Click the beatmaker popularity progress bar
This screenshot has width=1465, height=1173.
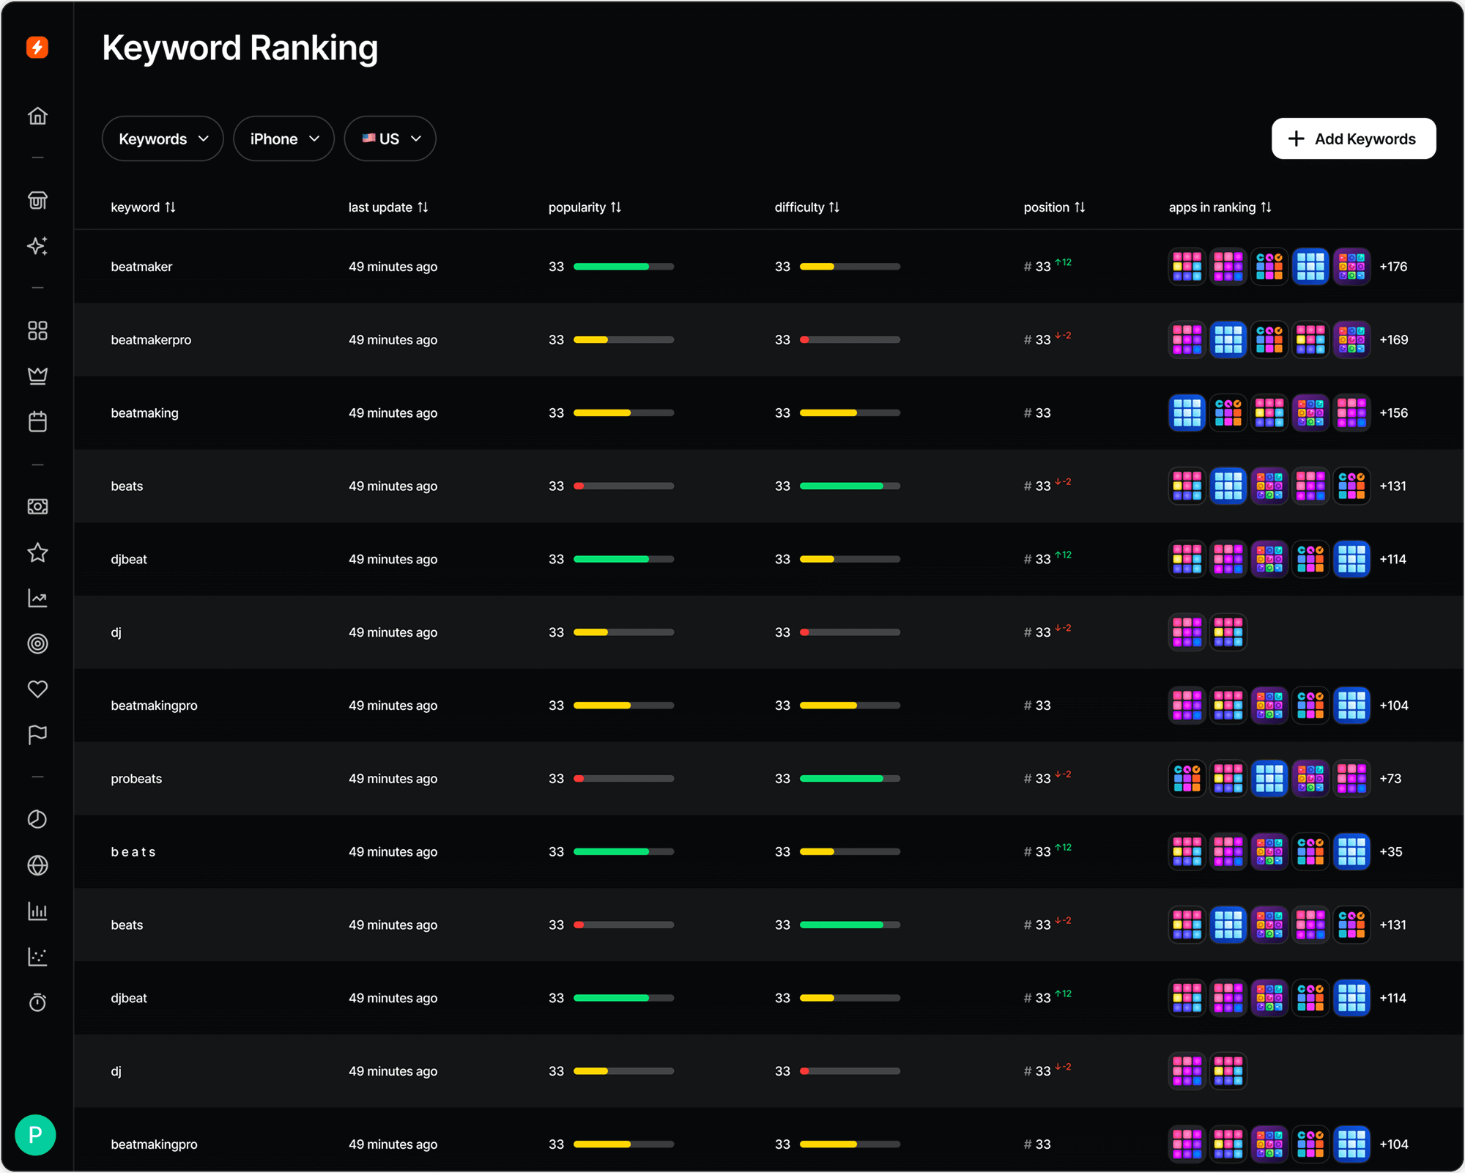tap(623, 267)
